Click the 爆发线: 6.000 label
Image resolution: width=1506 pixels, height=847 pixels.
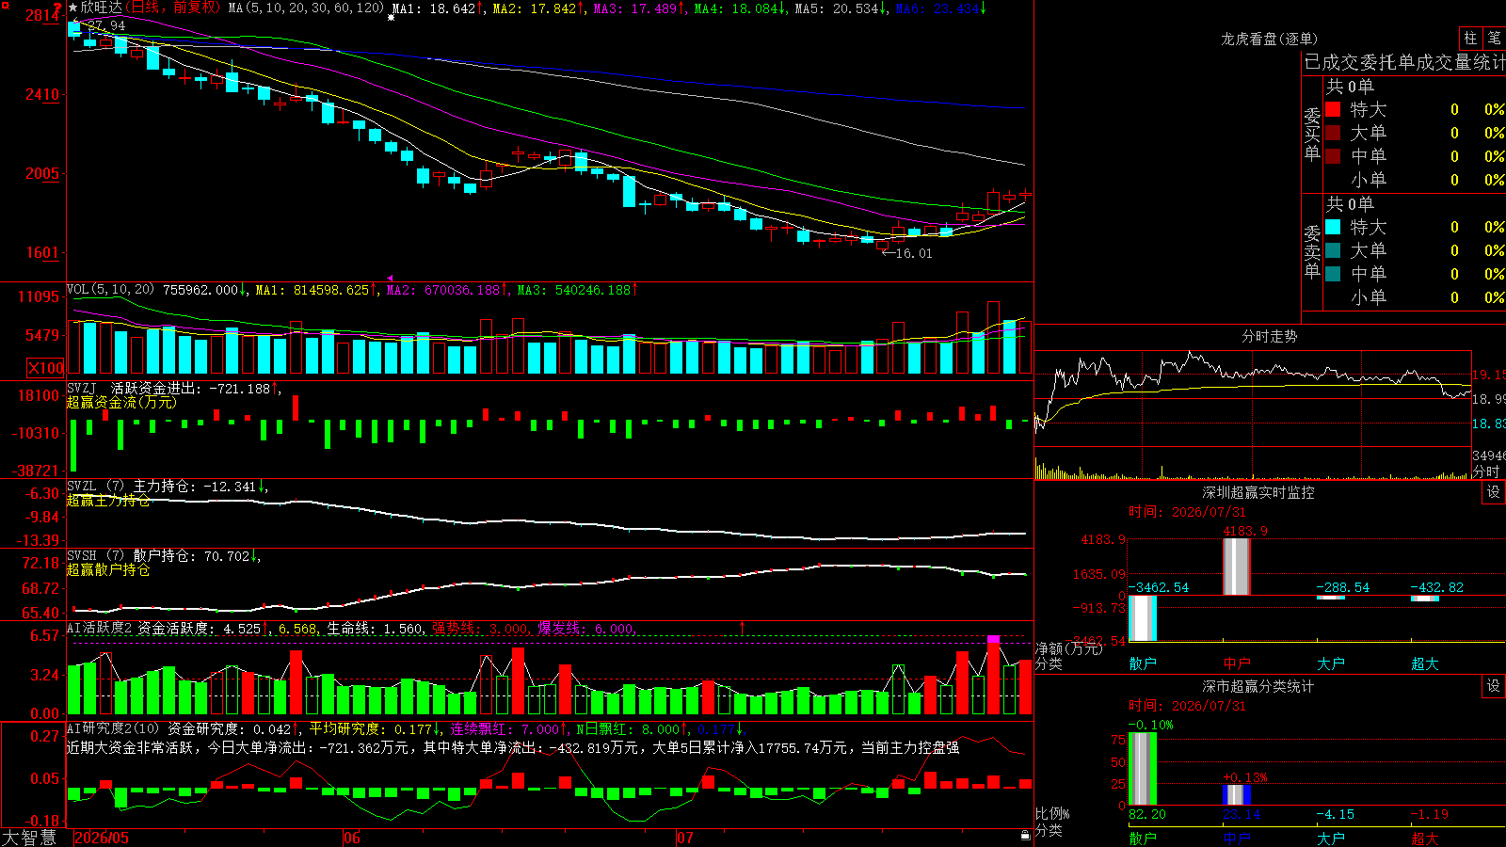tap(586, 628)
